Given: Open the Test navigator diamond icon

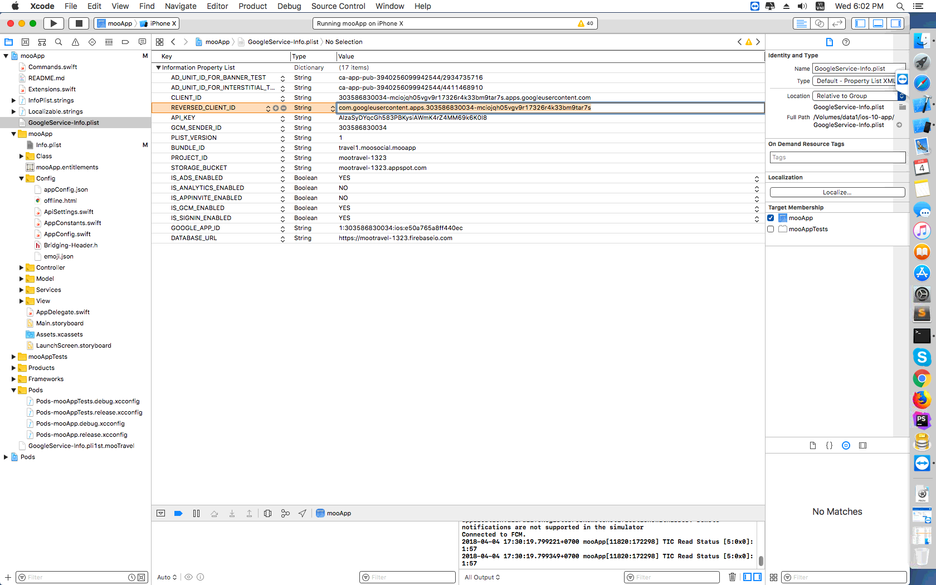Looking at the screenshot, I should pos(92,42).
